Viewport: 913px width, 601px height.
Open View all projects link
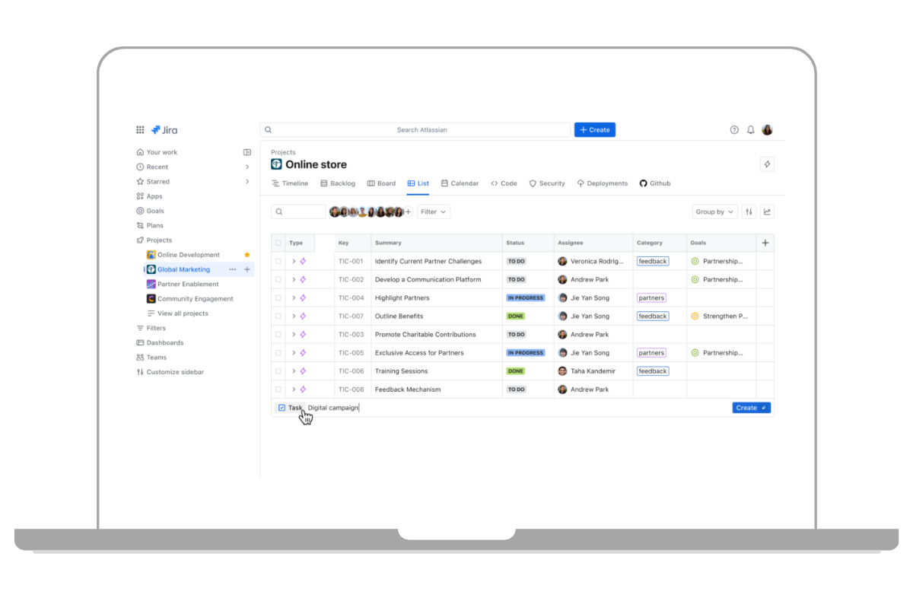pos(182,313)
